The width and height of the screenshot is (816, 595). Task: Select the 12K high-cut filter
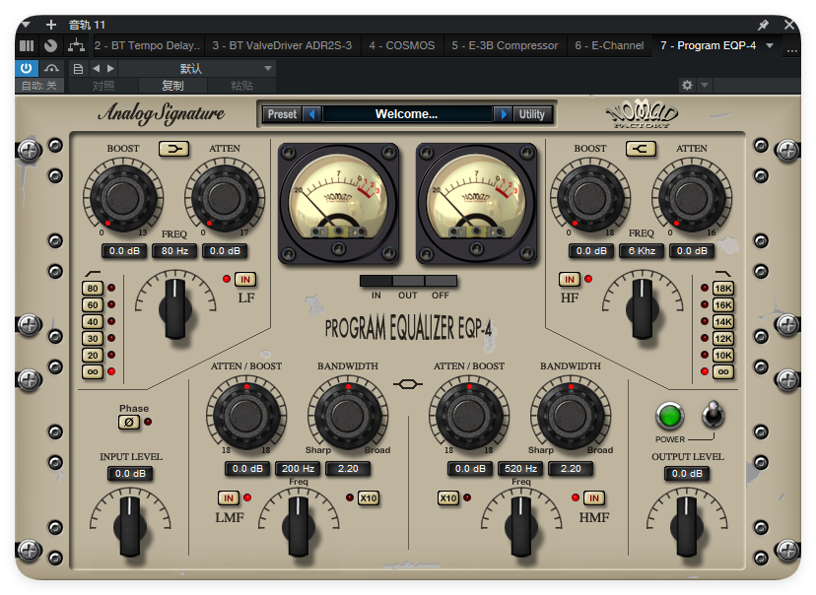pos(723,338)
